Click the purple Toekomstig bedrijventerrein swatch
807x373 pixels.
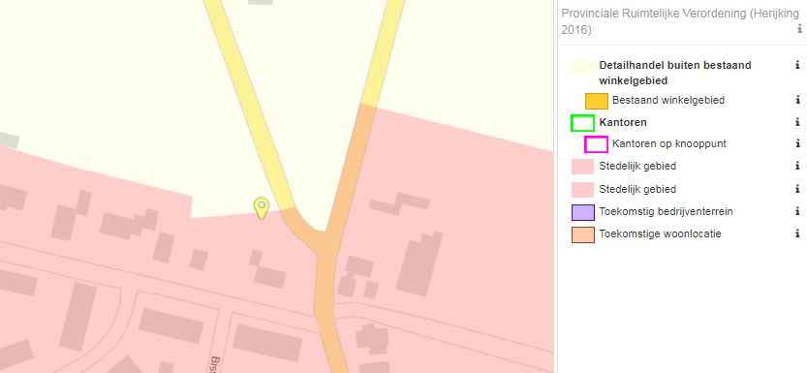[x=582, y=212]
